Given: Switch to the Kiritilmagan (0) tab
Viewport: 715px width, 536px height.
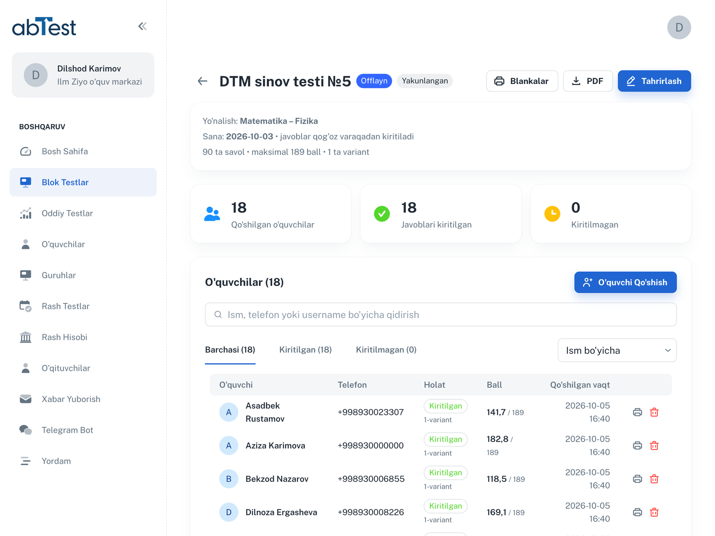Looking at the screenshot, I should [x=386, y=350].
